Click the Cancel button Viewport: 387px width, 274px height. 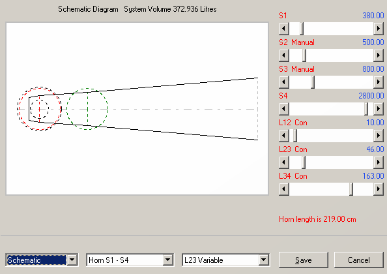pyautogui.click(x=358, y=260)
